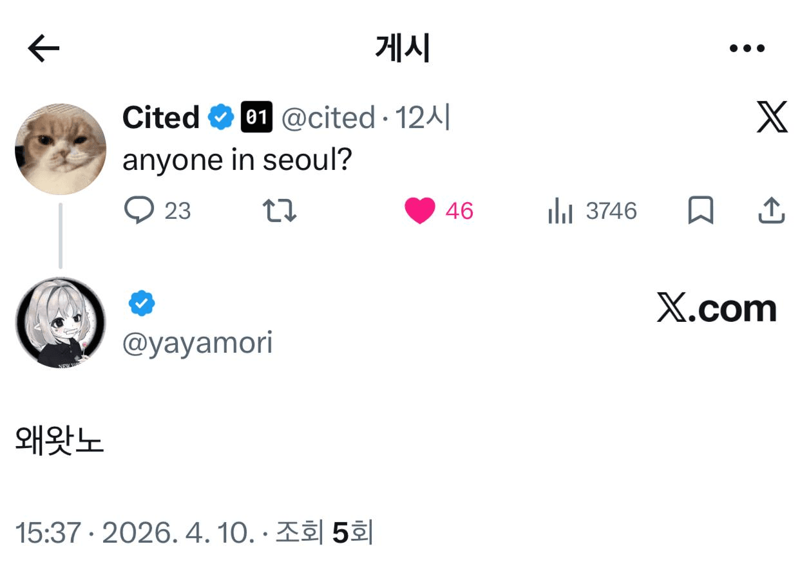Open the reply comments on Cited's post
Viewport: 809px width, 573px height.
[x=139, y=211]
